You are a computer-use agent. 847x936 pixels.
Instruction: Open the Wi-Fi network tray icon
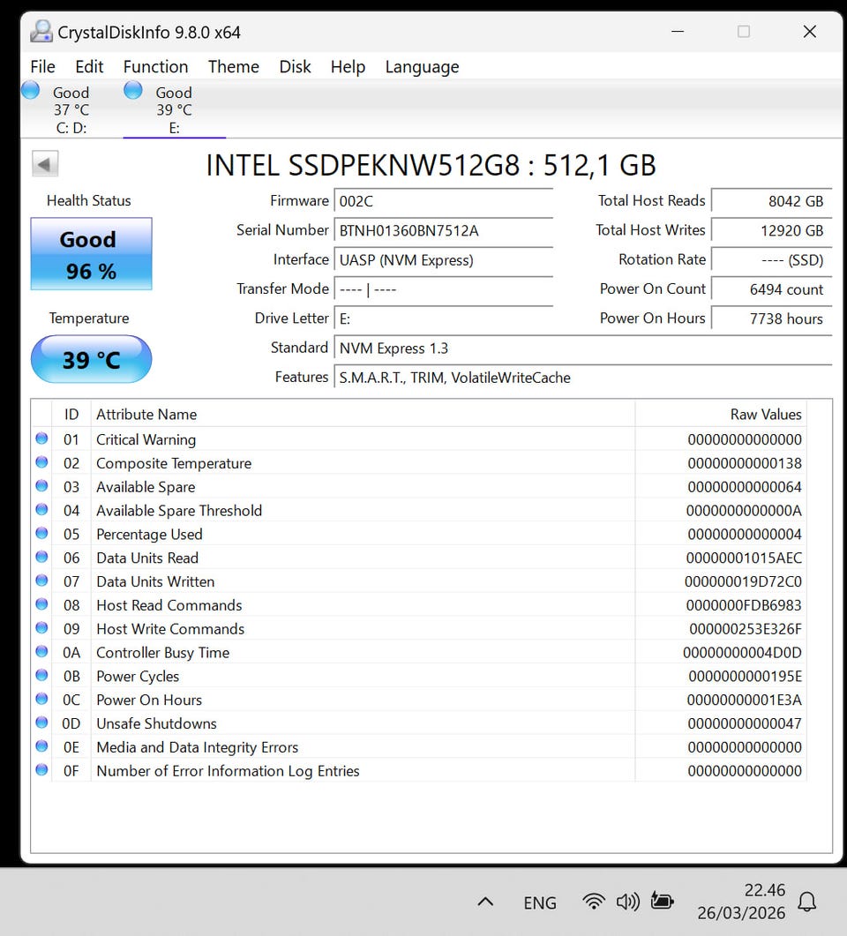pos(593,902)
